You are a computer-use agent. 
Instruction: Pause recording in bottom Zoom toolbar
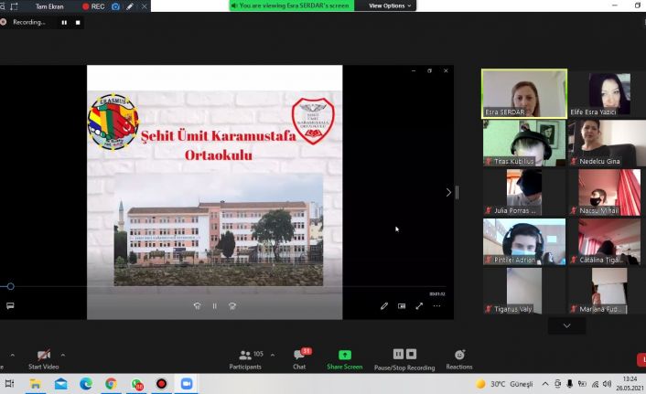398,354
